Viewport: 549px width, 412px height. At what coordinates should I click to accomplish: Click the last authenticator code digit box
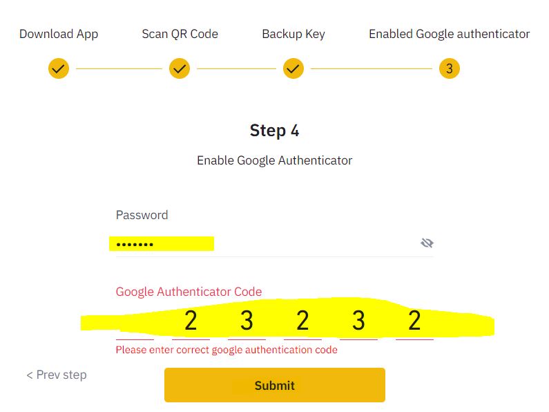414,322
